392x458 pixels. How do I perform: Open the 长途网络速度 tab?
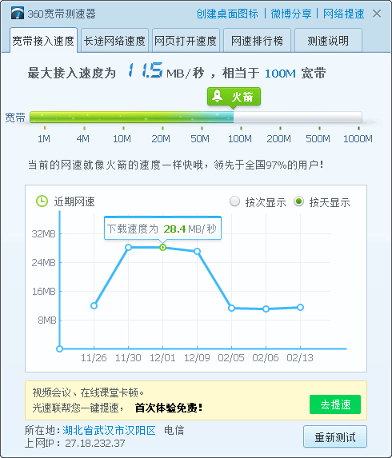(x=114, y=40)
